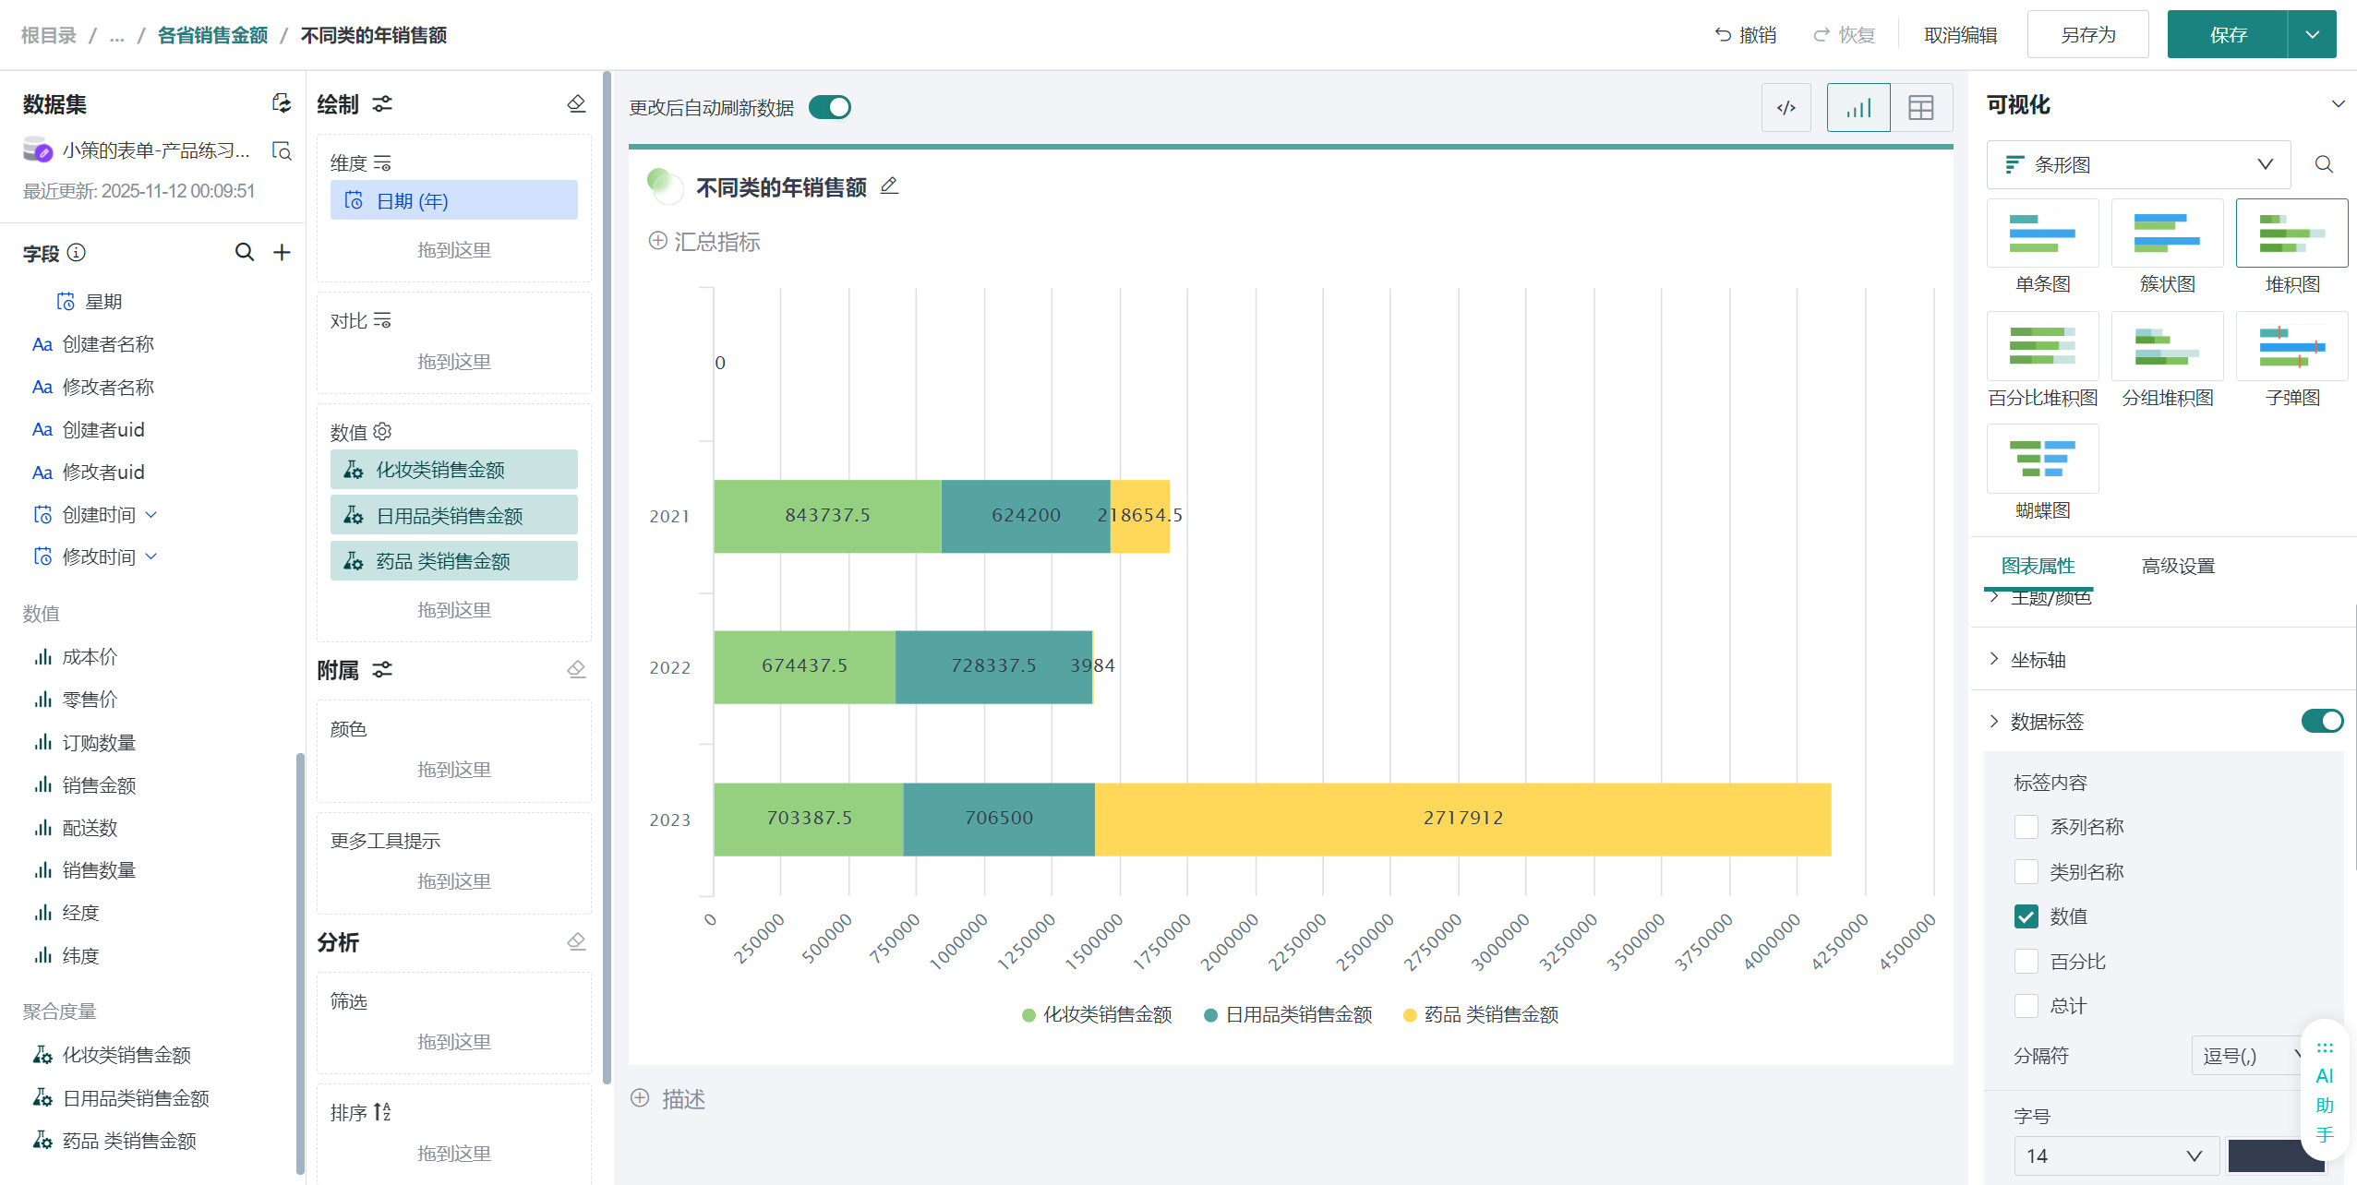Check the 百分比 label checkbox

tap(2026, 961)
